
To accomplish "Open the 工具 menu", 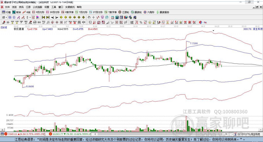I will [54, 7].
